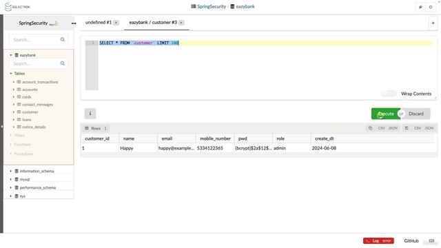Image resolution: width=441 pixels, height=248 pixels.
Task: Expand the notice_details table columns
Action: click(14, 127)
